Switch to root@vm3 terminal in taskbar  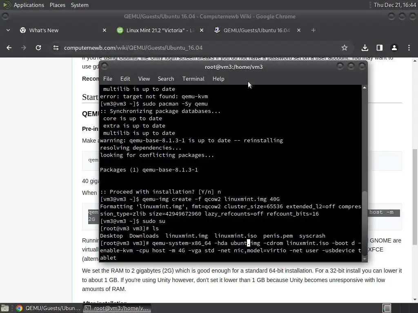point(117,308)
